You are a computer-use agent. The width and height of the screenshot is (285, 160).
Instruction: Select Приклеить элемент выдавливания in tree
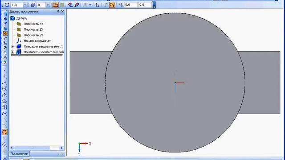[x=44, y=52]
